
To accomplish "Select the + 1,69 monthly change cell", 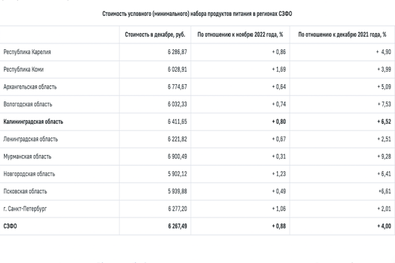I will pyautogui.click(x=279, y=69).
